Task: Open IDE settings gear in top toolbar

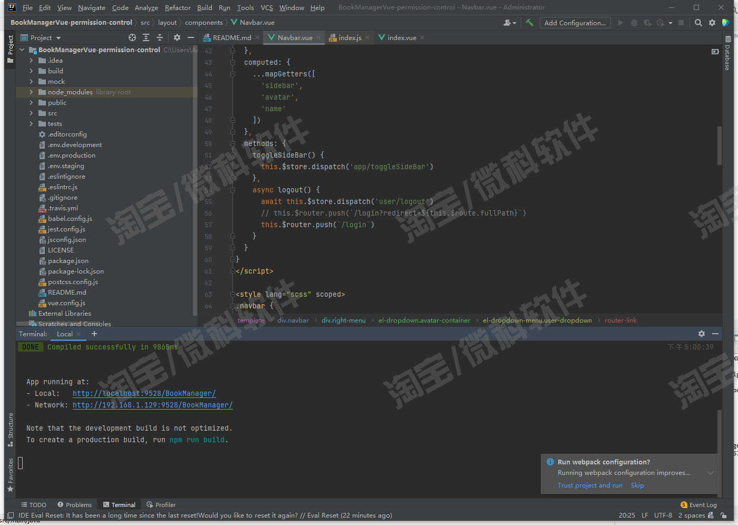Action: pyautogui.click(x=712, y=23)
